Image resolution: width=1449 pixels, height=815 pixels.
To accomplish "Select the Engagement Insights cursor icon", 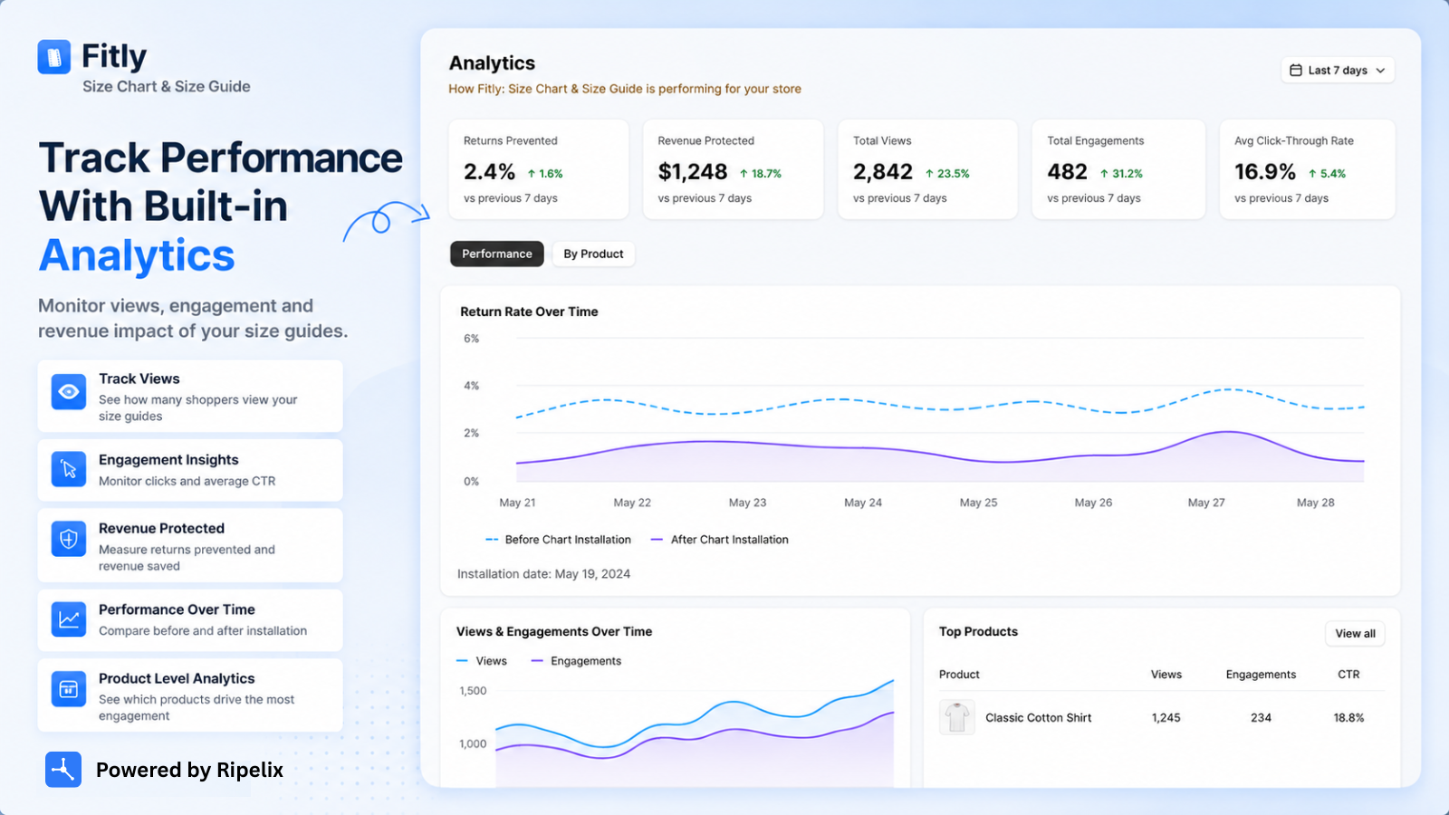I will point(69,469).
